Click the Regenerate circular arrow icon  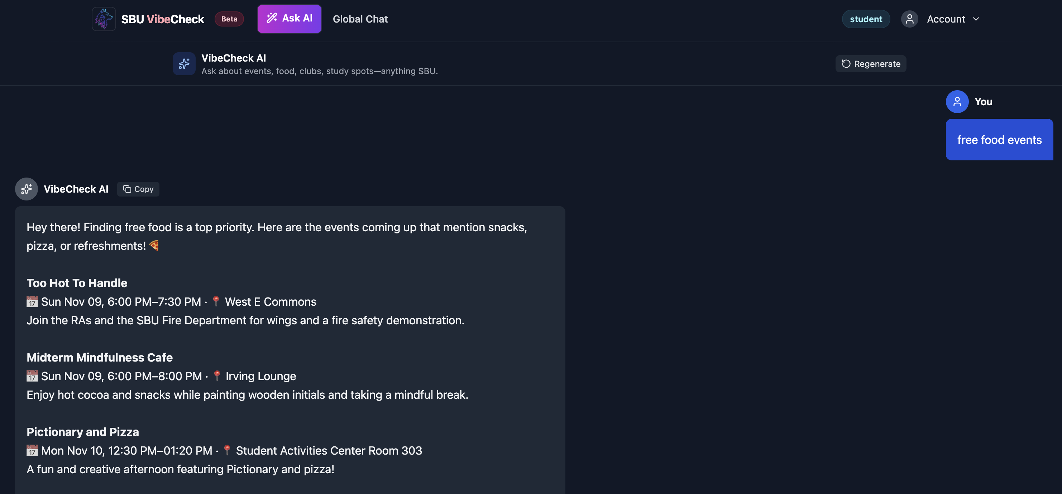[846, 64]
